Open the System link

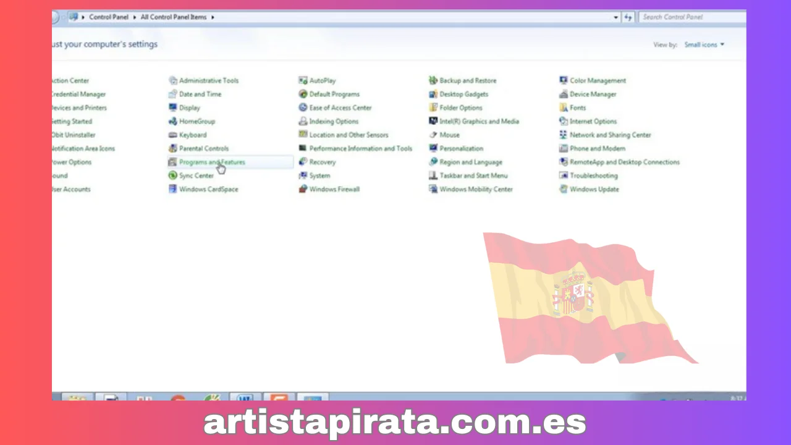pos(319,176)
